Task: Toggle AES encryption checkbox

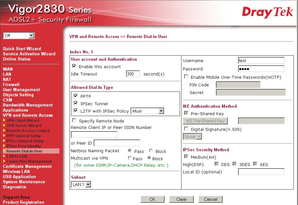Action: tap(255, 164)
